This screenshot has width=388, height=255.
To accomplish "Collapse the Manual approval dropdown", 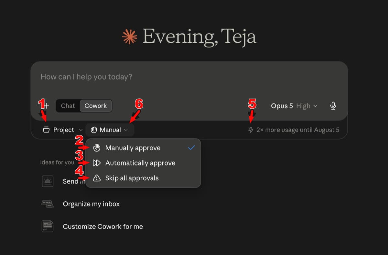I will [x=110, y=130].
